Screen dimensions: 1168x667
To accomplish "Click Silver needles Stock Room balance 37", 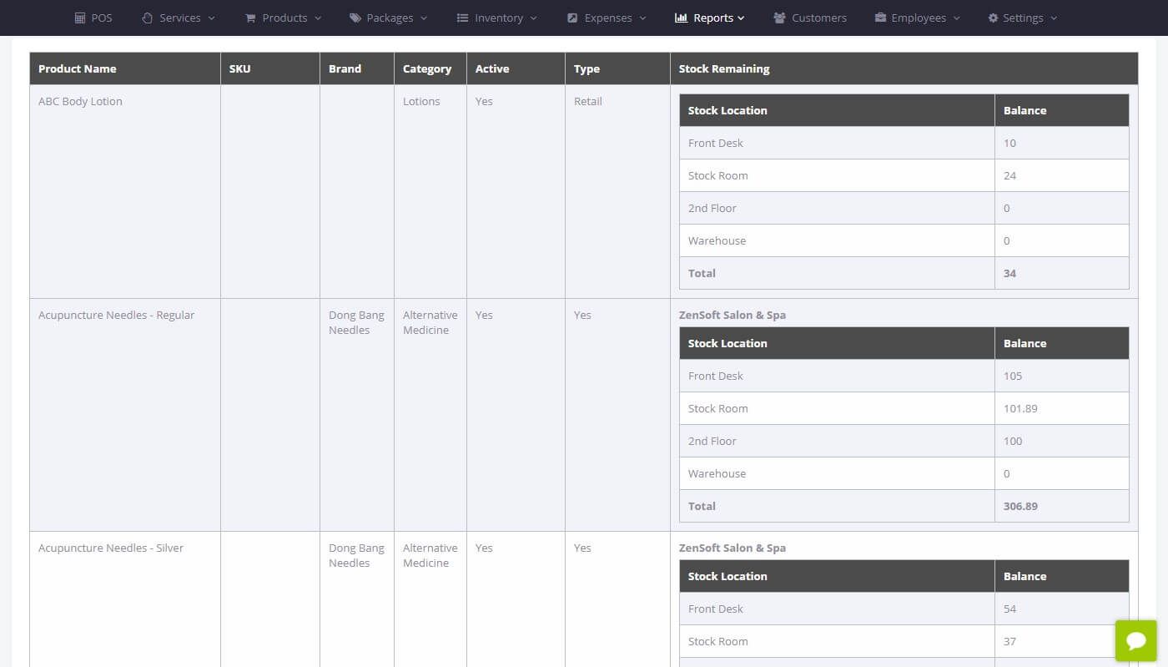I will pyautogui.click(x=1009, y=641).
